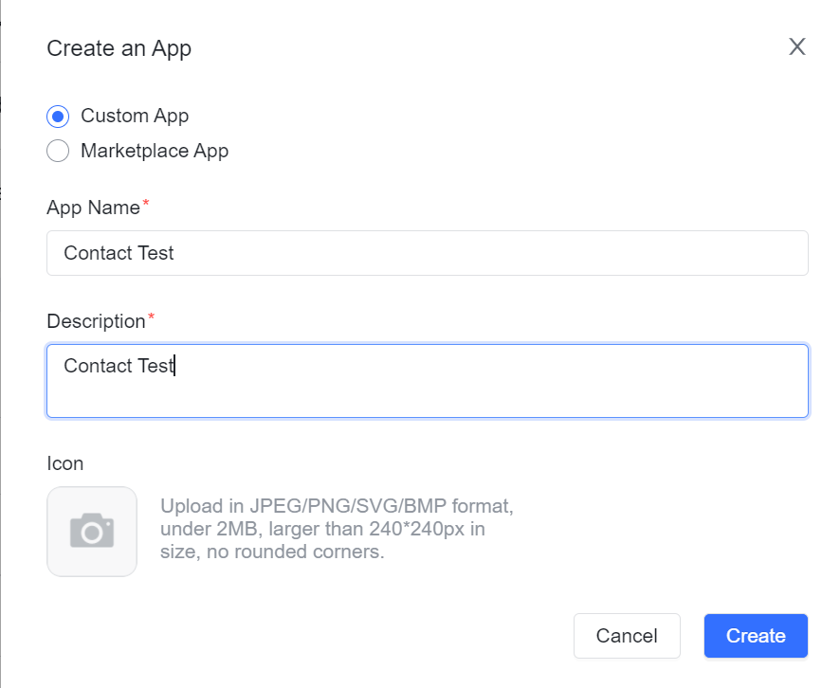Place cursor after "Contact Test" in Description
The image size is (840, 688).
[x=175, y=366]
